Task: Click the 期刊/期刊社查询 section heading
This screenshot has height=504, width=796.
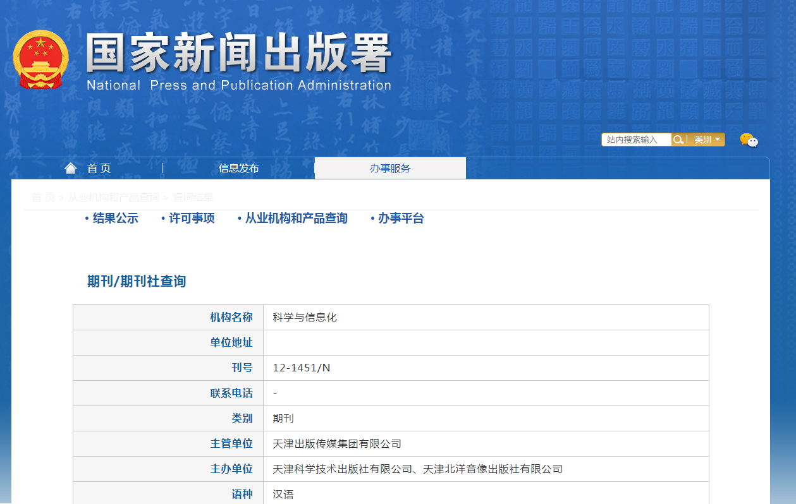Action: pos(137,281)
